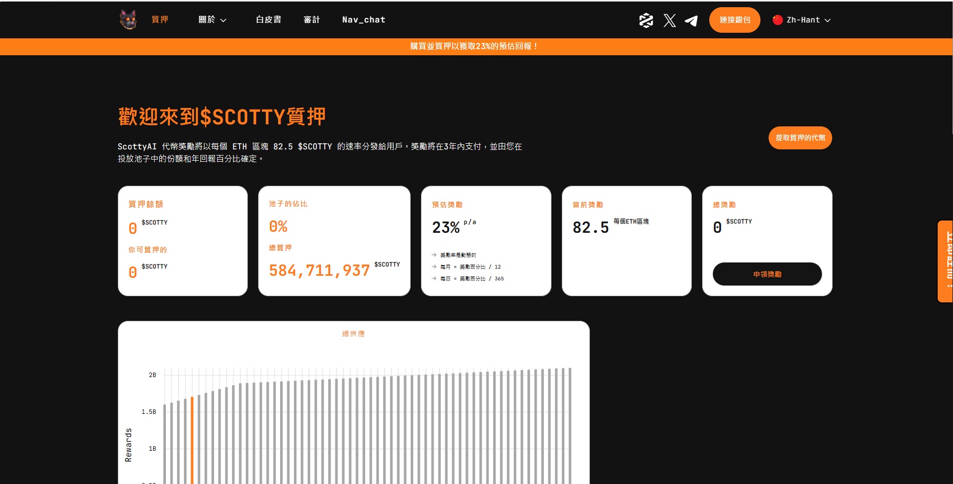Click the China flag language icon
Viewport: 953px width, 484px height.
pyautogui.click(x=777, y=20)
